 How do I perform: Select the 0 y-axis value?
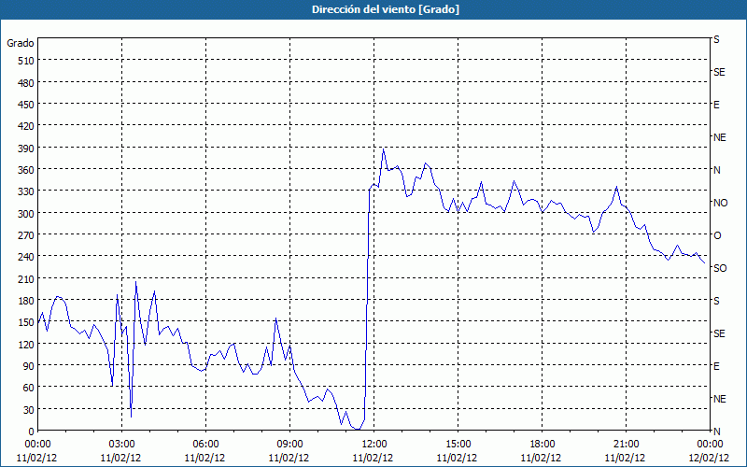32,432
